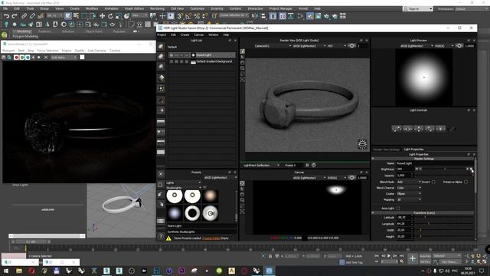Open the Blend Mode dropdown
Image resolution: width=490 pixels, height=276 pixels.
[x=409, y=182]
